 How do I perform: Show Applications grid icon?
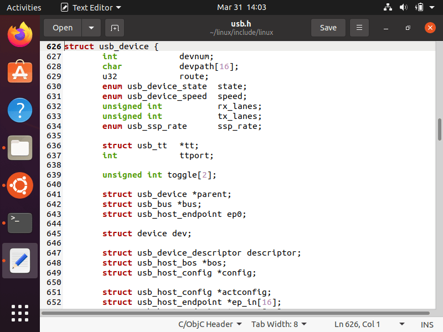pos(20,313)
